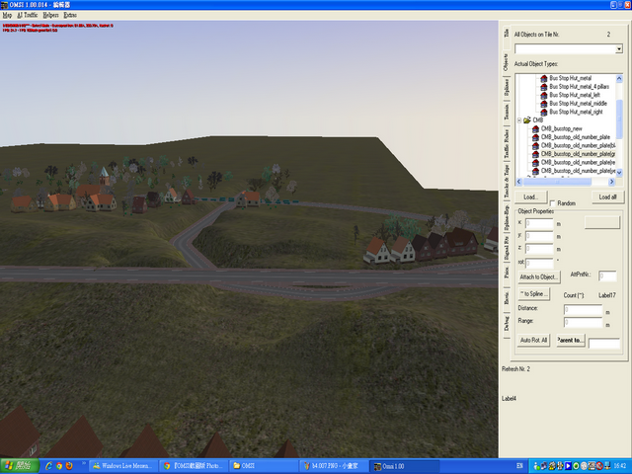Select the Bus Stop Hut_metal object icon

pyautogui.click(x=544, y=78)
